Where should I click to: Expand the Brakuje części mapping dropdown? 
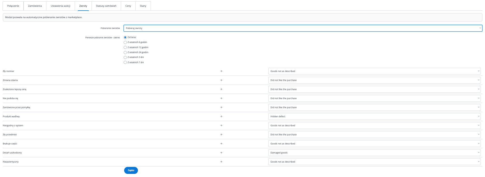pyautogui.click(x=374, y=144)
